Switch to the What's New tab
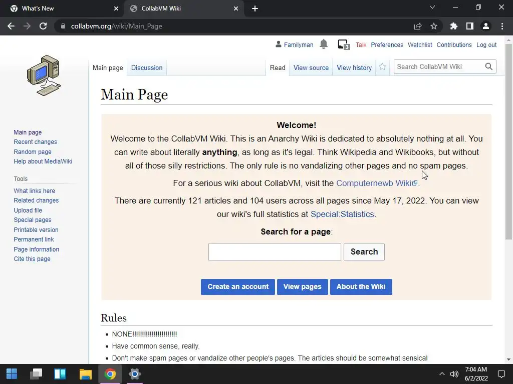The width and height of the screenshot is (513, 384). (x=63, y=8)
